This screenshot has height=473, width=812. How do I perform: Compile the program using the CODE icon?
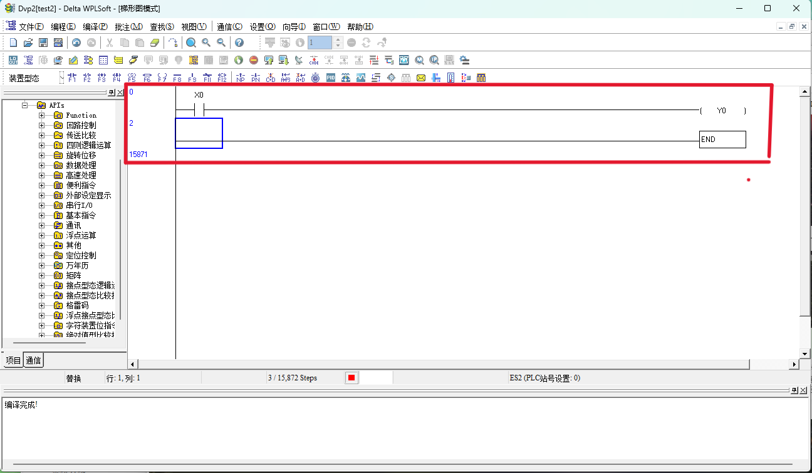[x=314, y=60]
